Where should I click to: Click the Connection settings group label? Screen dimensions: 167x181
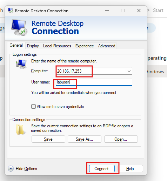click(x=29, y=120)
